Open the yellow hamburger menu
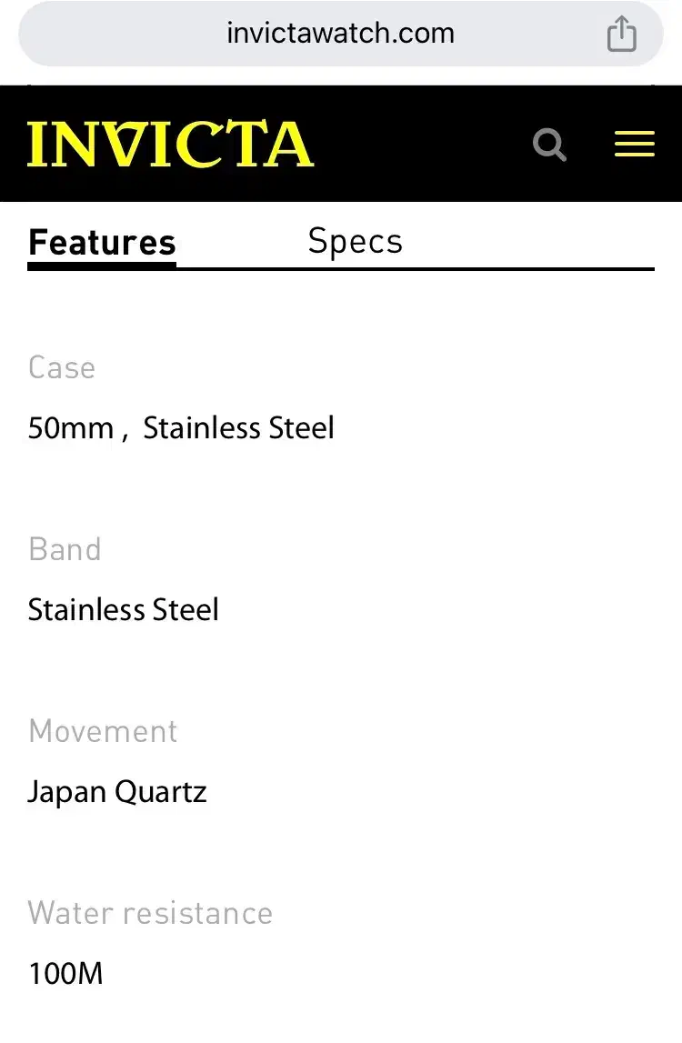 (x=634, y=145)
